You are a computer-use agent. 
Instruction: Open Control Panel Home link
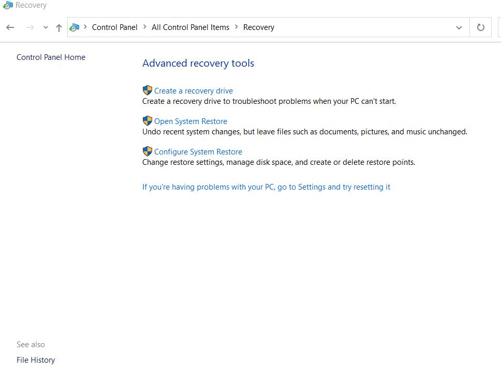tap(51, 57)
